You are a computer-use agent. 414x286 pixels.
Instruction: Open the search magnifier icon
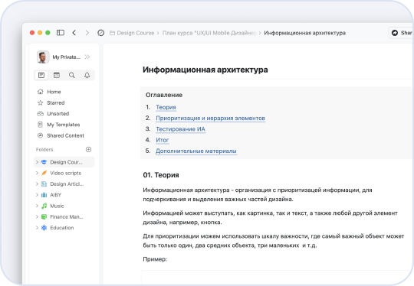72,75
